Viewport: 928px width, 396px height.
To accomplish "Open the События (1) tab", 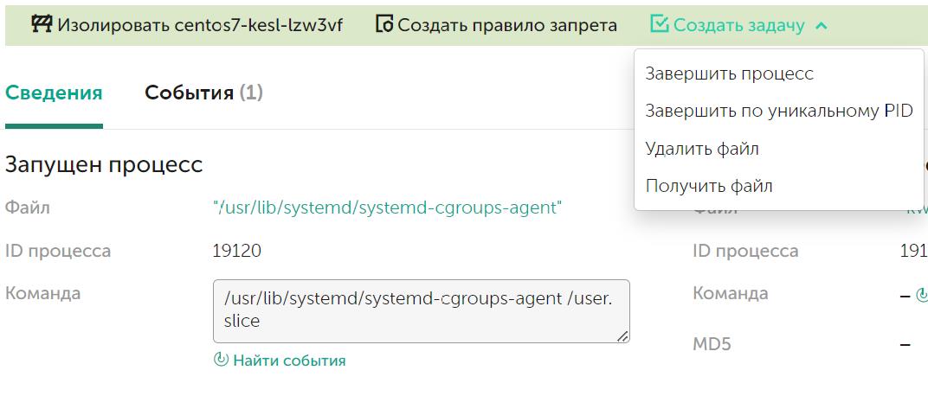I will (x=203, y=93).
